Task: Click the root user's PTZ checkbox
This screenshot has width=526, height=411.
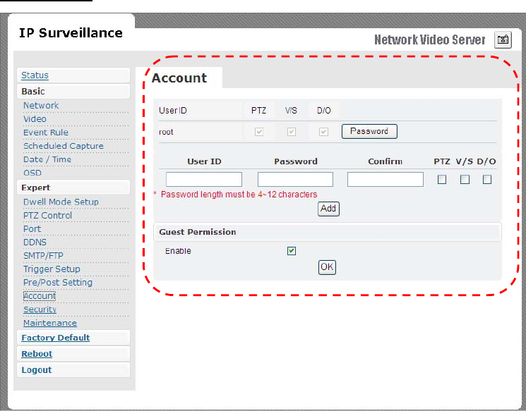Action: tap(258, 132)
